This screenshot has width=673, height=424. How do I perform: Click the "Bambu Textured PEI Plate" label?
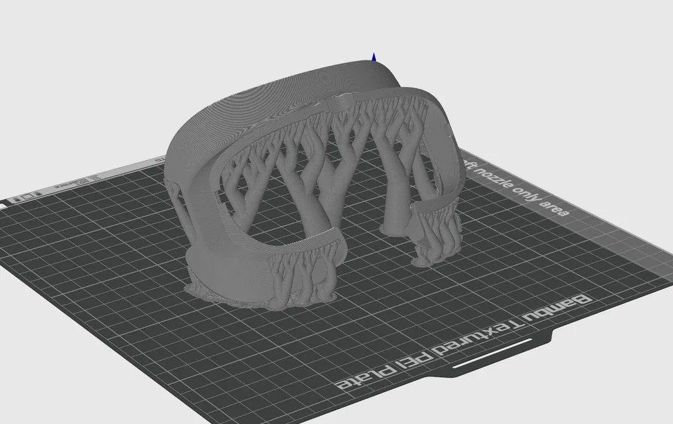coord(465,342)
